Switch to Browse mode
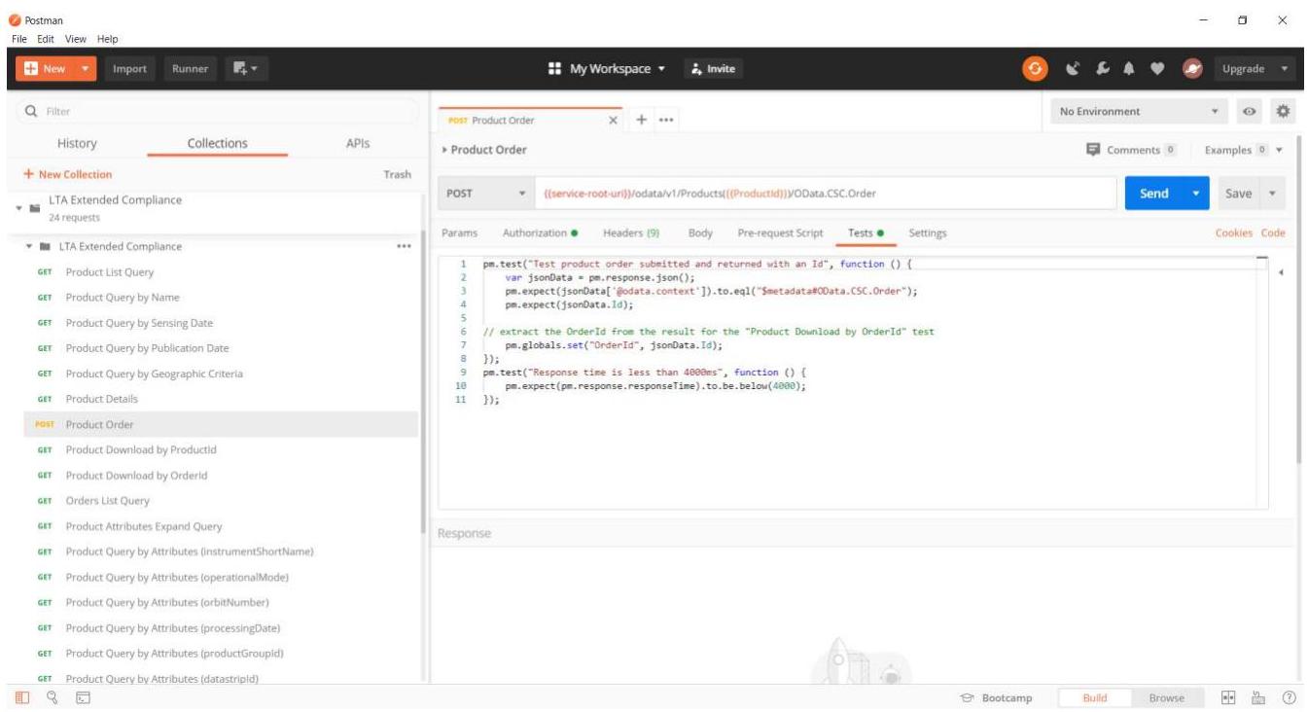 [x=1166, y=697]
